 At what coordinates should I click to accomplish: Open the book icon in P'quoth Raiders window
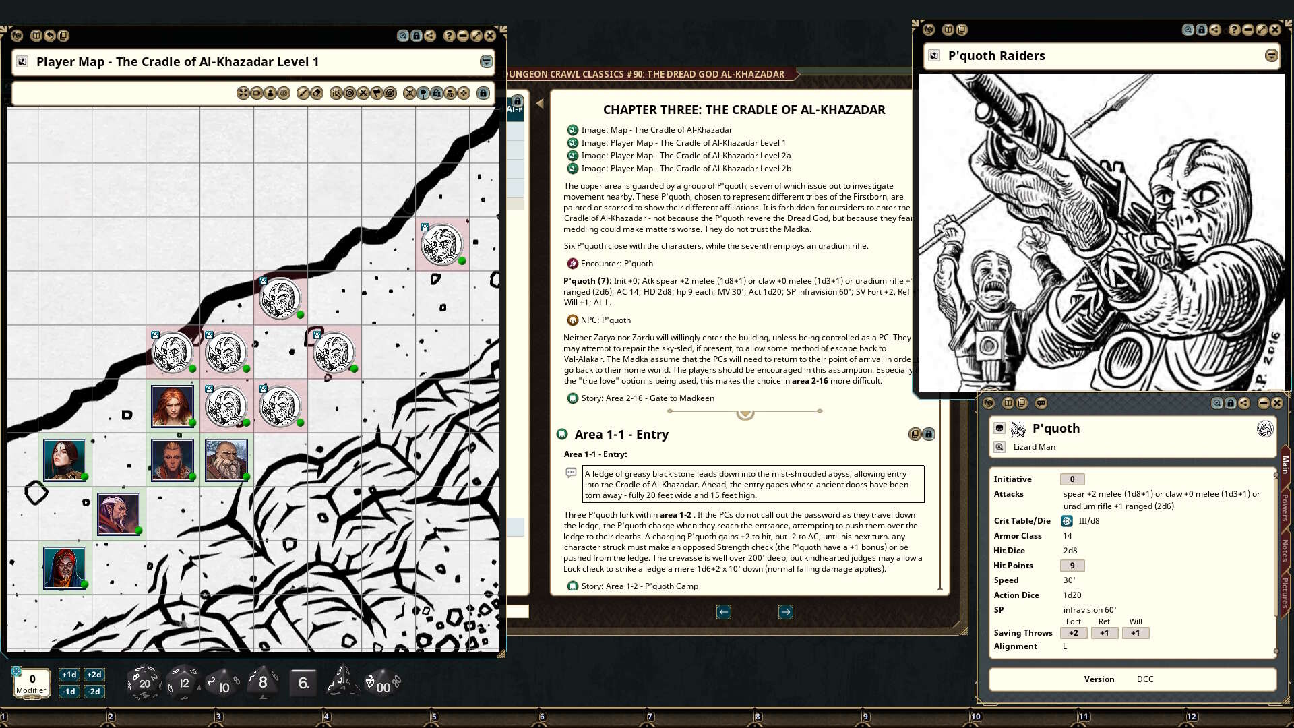point(948,30)
